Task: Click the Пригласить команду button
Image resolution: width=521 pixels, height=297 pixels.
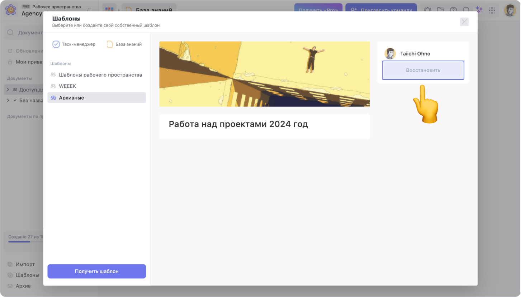Action: pyautogui.click(x=381, y=10)
